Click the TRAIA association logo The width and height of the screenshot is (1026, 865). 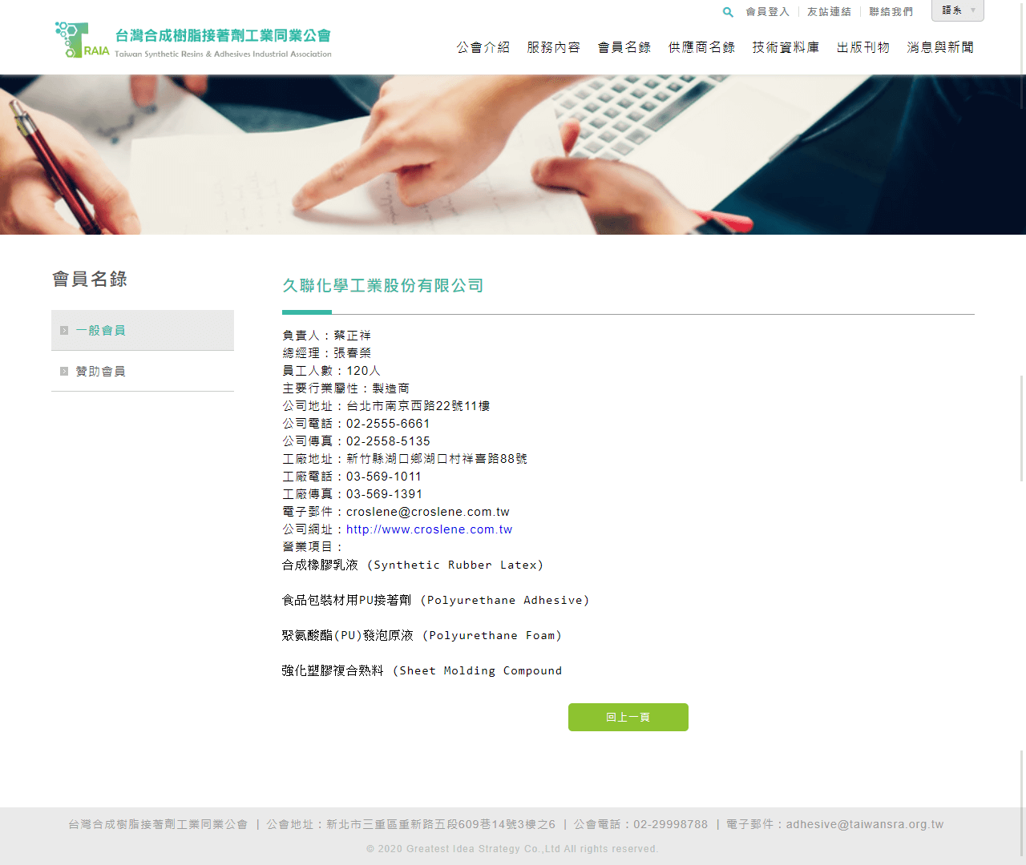[193, 40]
